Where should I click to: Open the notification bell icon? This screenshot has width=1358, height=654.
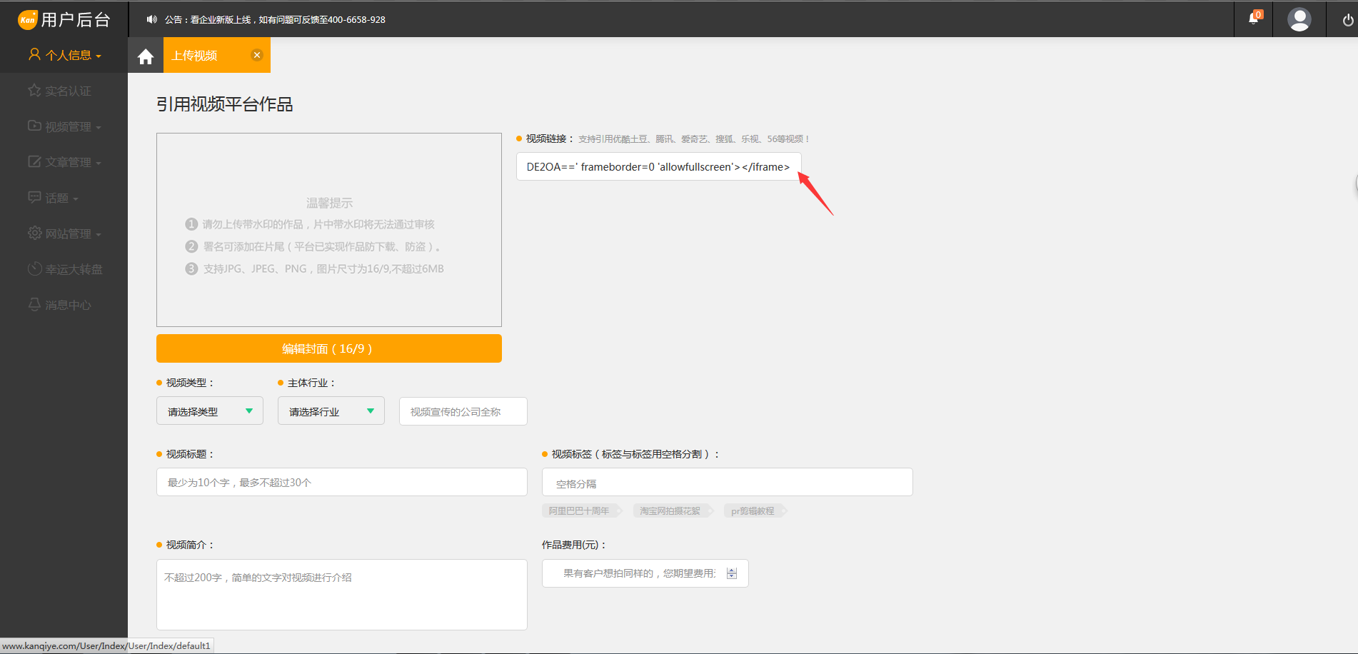[1253, 19]
